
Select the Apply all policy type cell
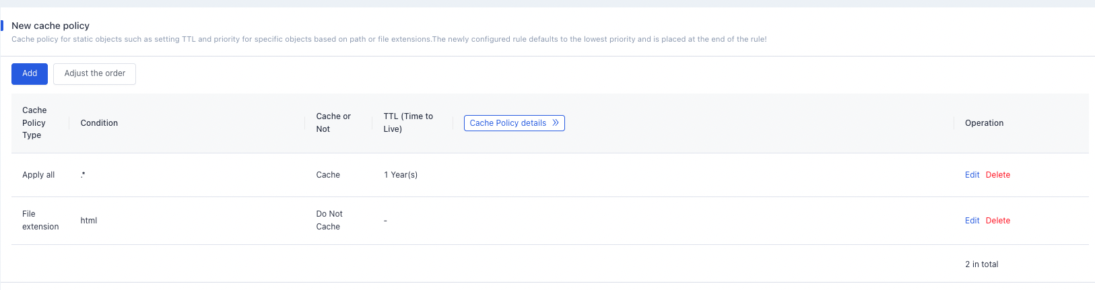click(x=38, y=175)
